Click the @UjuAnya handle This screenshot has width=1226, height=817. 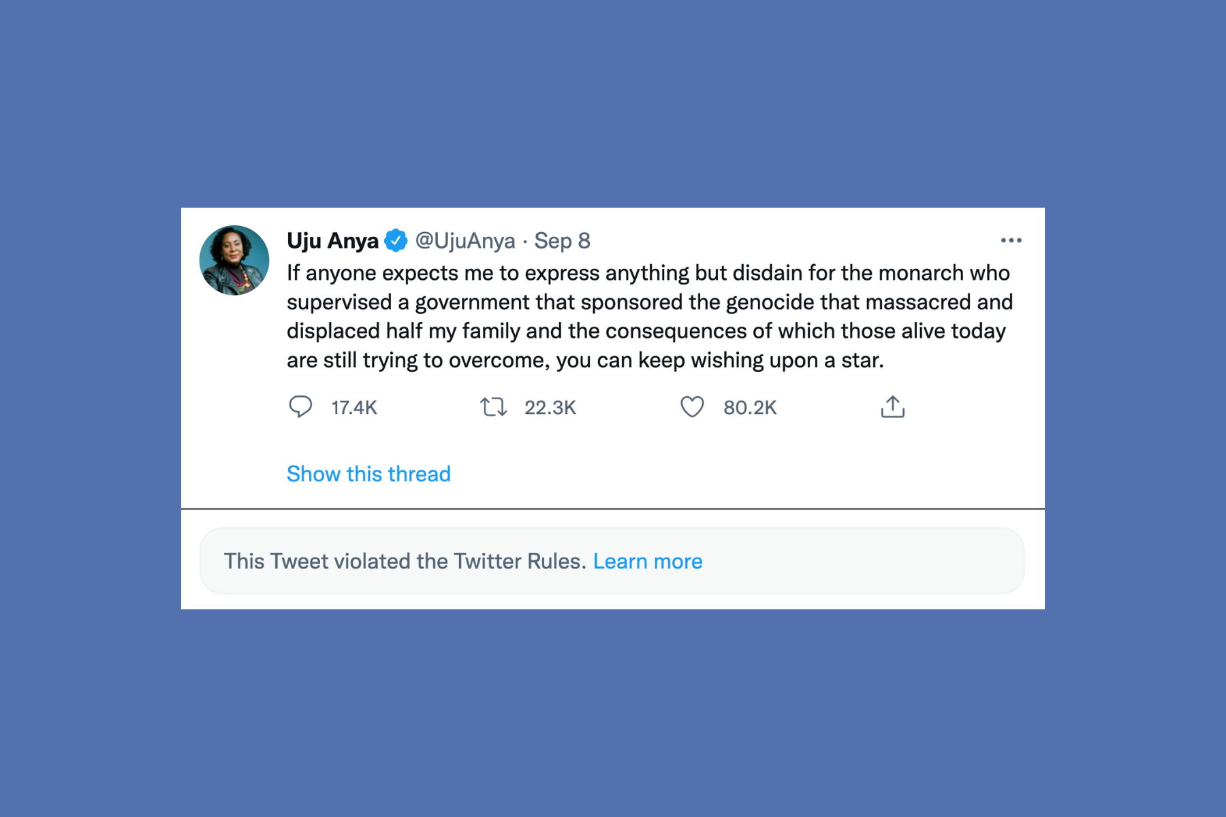tap(466, 240)
